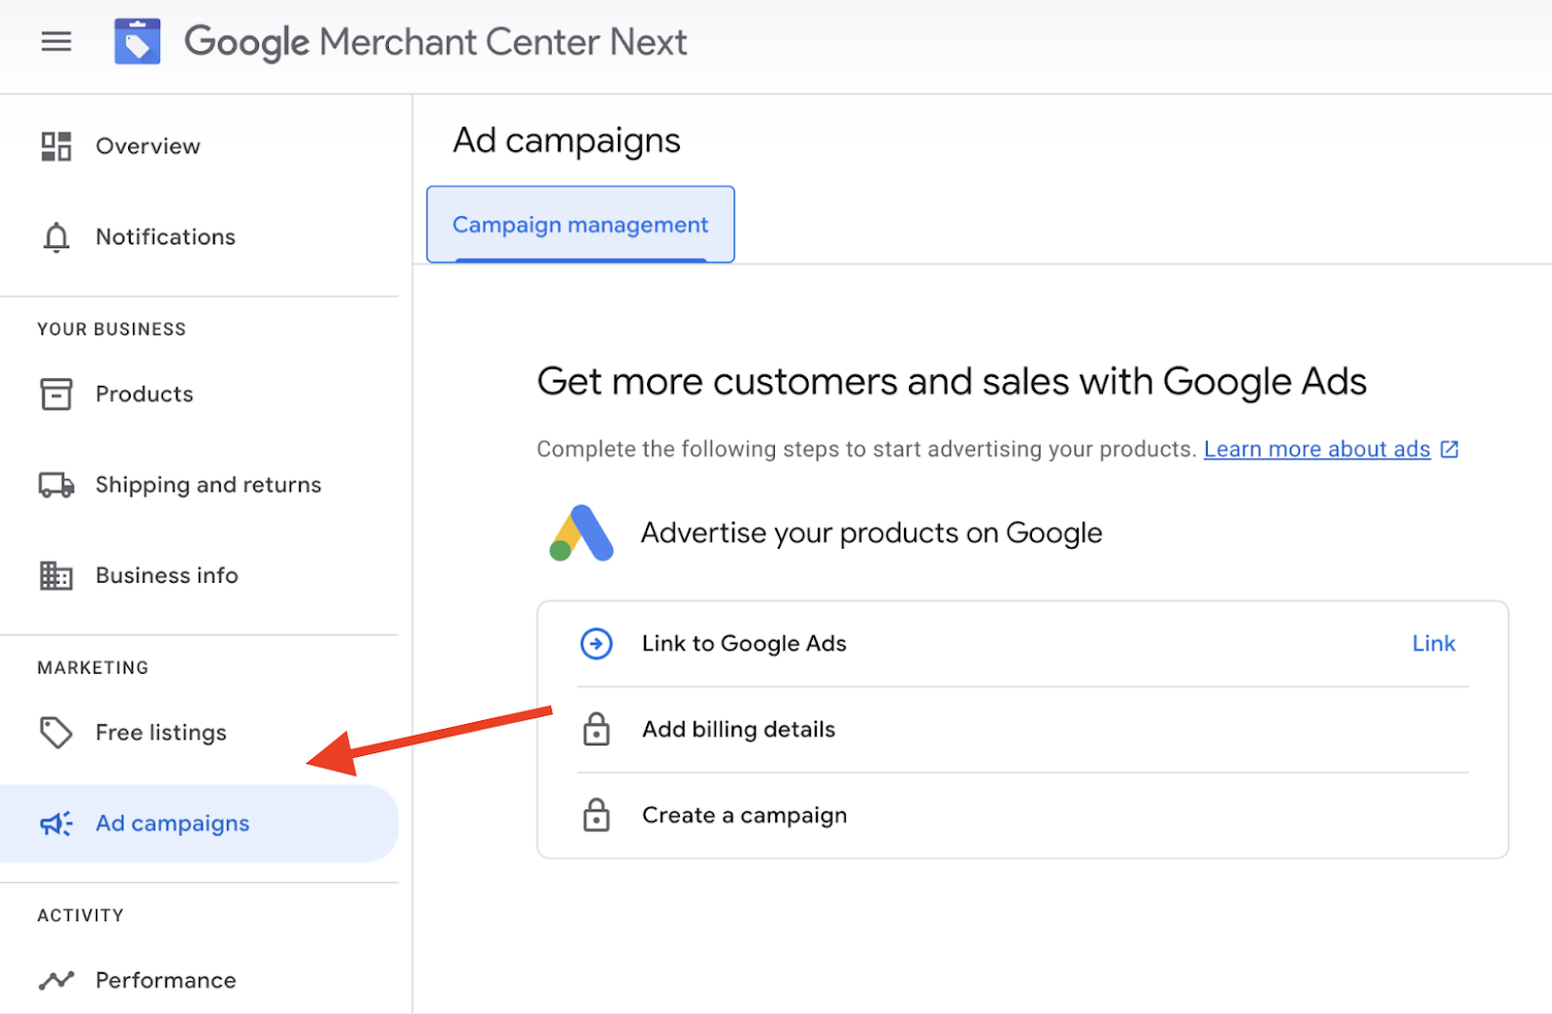The image size is (1552, 1014).
Task: Click the Link button for Google Ads
Action: tap(1434, 644)
